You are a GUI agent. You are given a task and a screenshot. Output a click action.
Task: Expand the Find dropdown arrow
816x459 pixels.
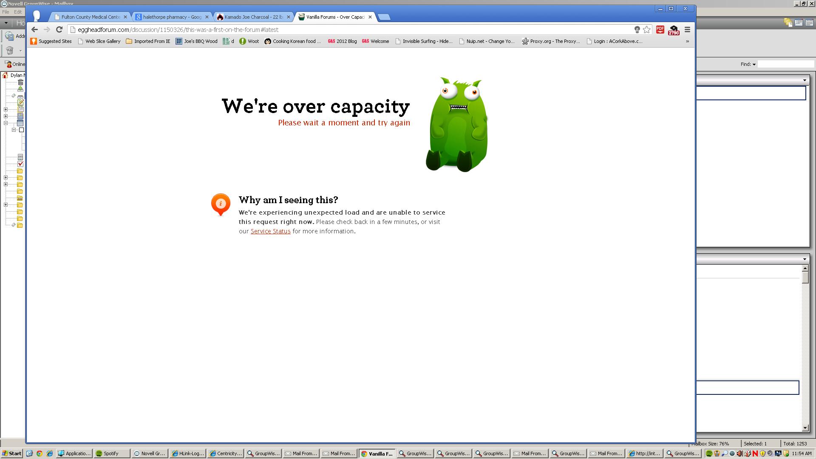point(754,65)
